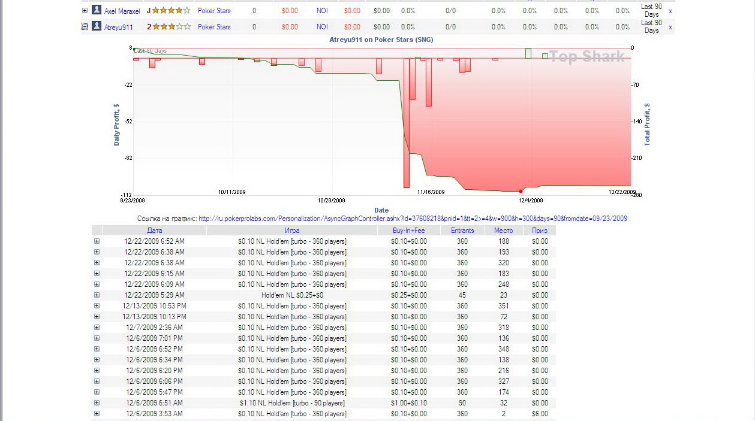This screenshot has width=755, height=421.
Task: Expand the $1.10 NL Hold'em 90 players row
Action: coord(97,403)
